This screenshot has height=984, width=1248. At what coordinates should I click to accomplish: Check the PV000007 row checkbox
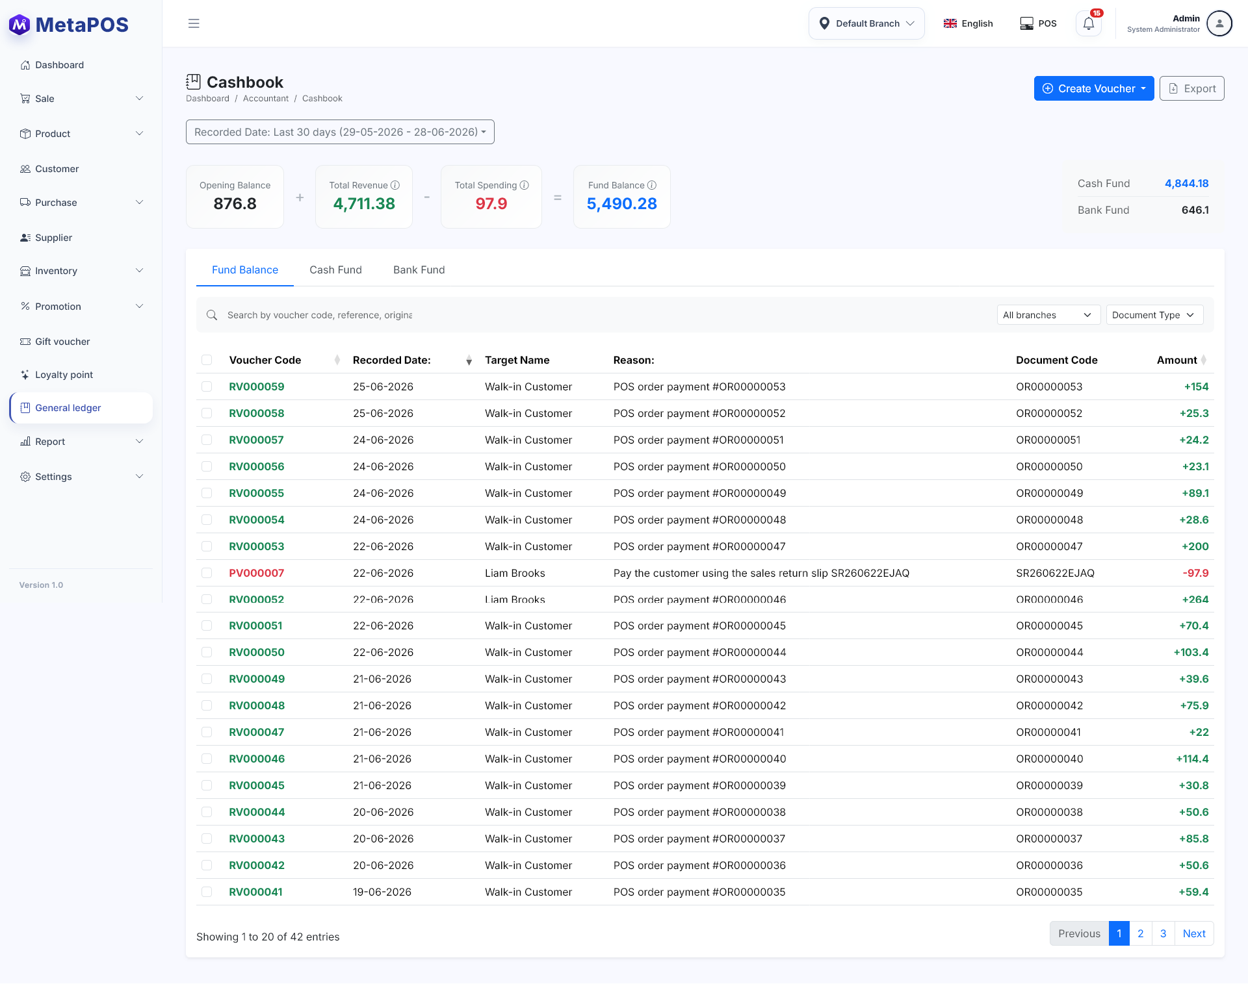[207, 573]
